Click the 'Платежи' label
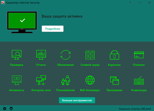The height and width of the screenshot is (111, 154). 139,65
